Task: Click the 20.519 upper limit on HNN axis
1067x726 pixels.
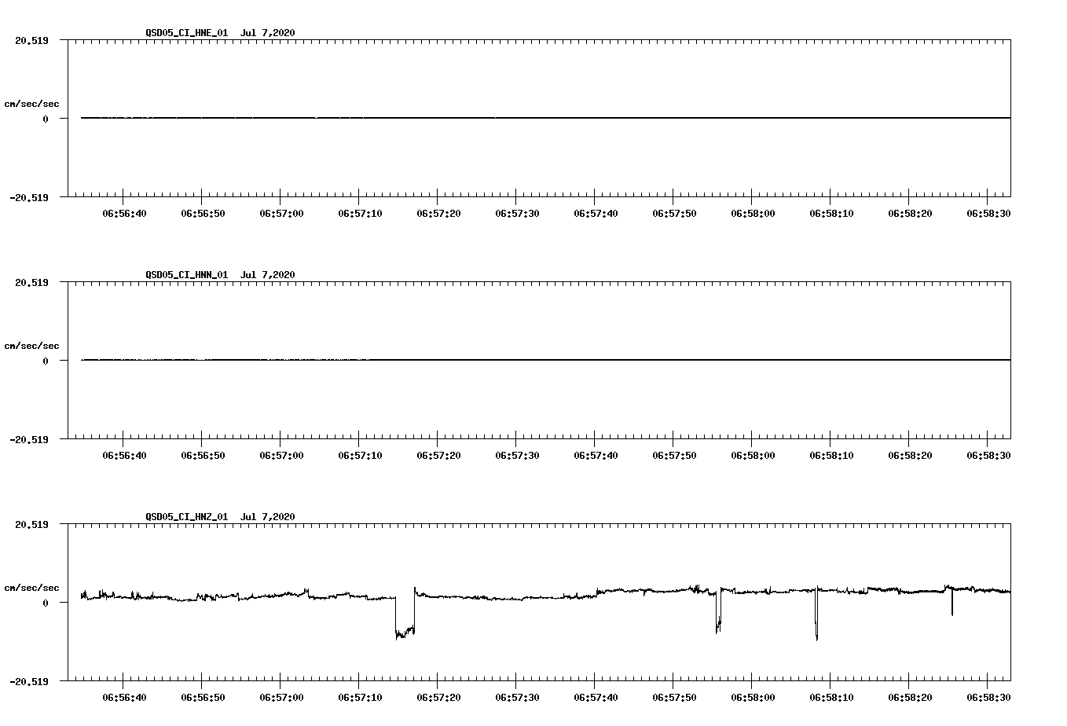Action: [x=32, y=283]
